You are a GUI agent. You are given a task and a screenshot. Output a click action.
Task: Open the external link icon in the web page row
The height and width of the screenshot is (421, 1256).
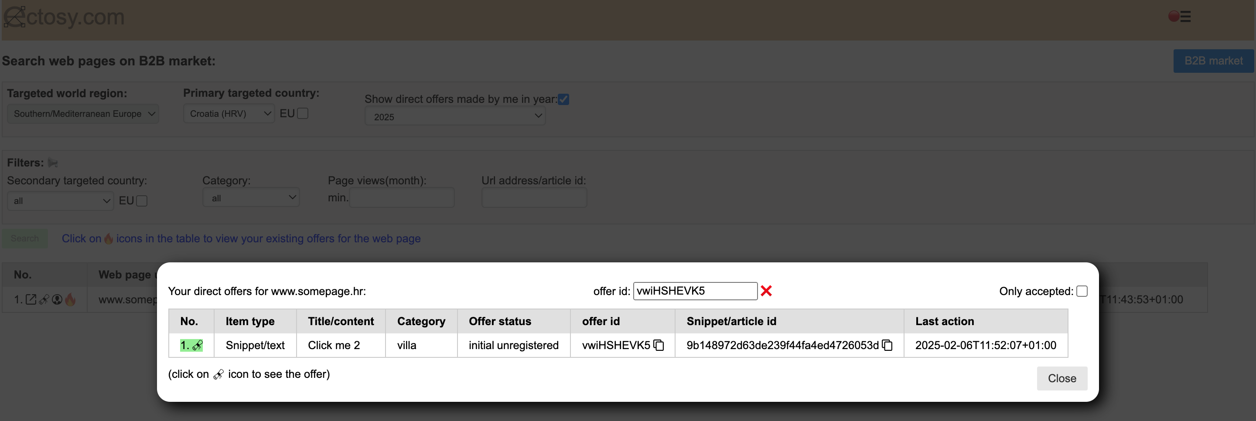[31, 300]
